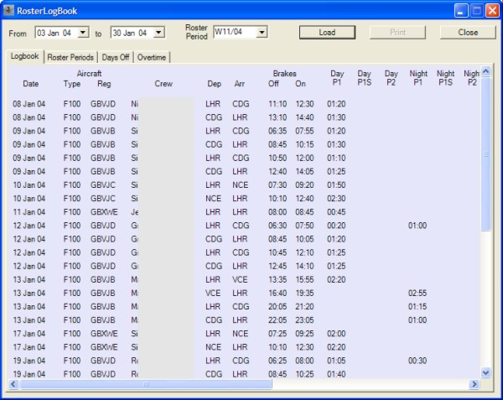Click the Day P1 value 01:10
This screenshot has width=503, height=400.
336,158
